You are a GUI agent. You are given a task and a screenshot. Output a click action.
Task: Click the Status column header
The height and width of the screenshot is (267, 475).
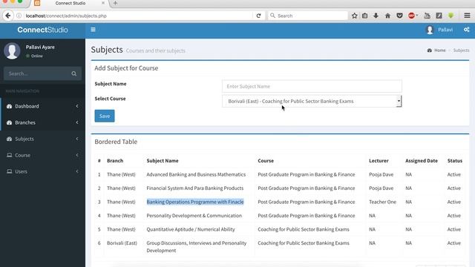pyautogui.click(x=455, y=161)
